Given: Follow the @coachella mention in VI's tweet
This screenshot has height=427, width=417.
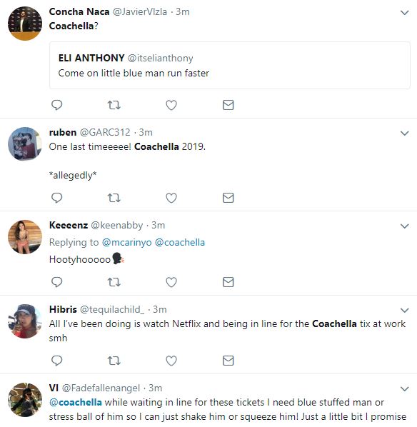Looking at the screenshot, I should click(x=76, y=402).
